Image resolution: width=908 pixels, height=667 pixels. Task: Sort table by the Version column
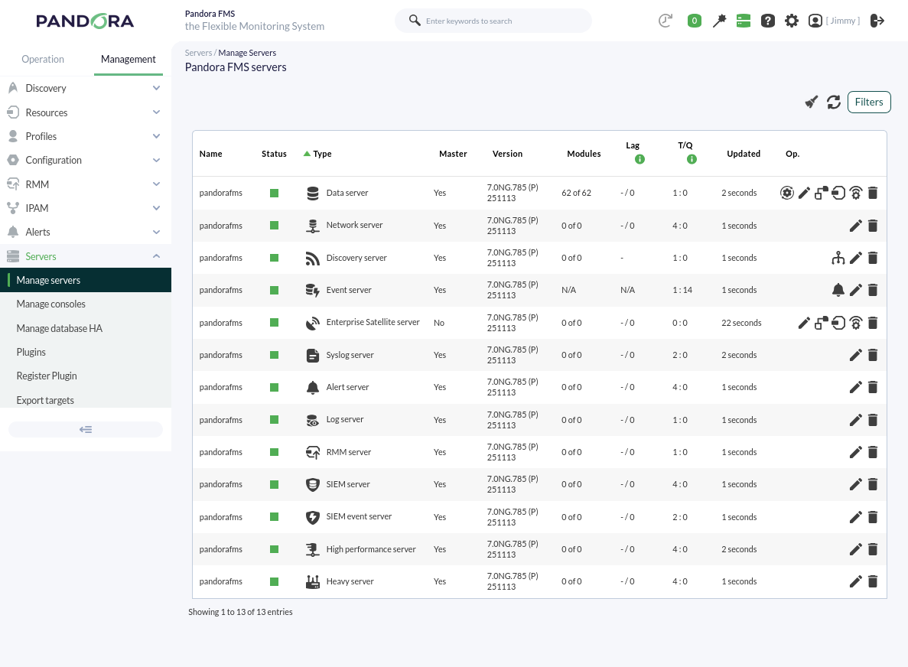coord(507,154)
